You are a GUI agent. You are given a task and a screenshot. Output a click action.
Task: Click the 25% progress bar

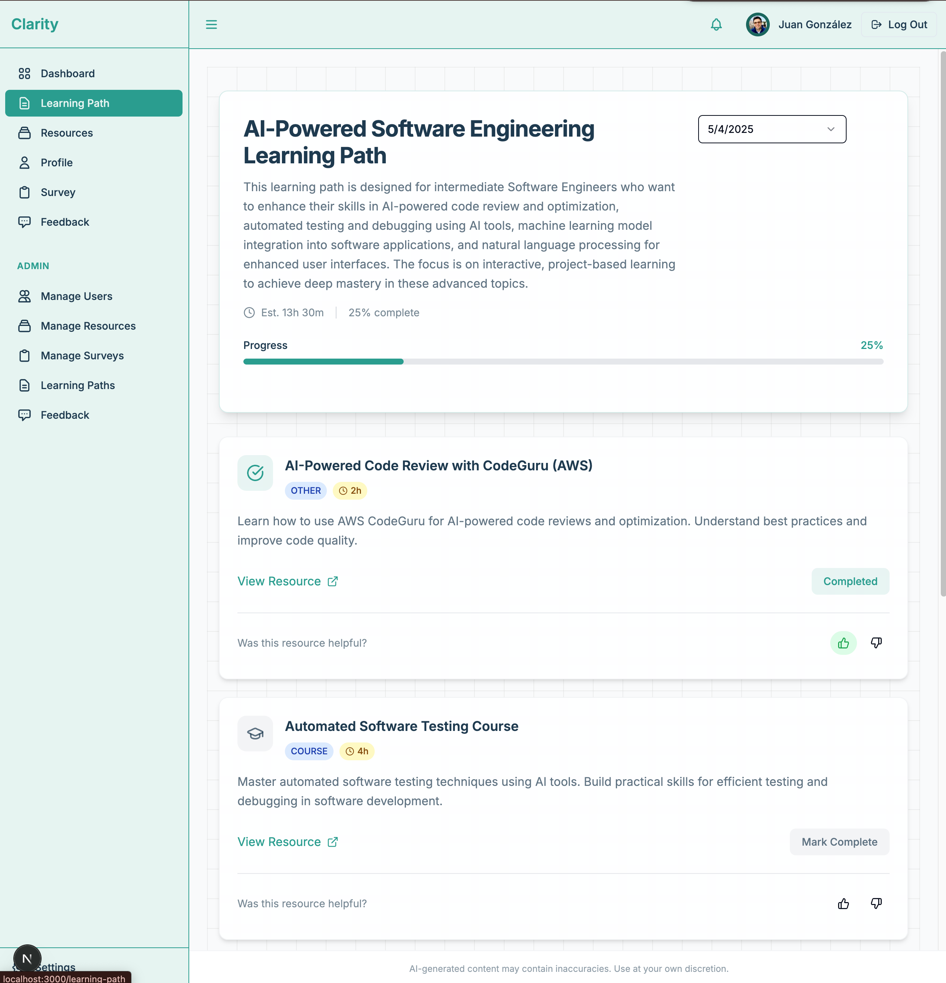562,361
